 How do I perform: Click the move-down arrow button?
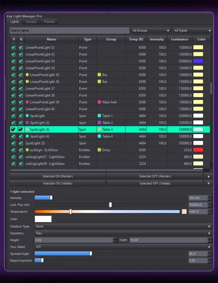click(208, 183)
